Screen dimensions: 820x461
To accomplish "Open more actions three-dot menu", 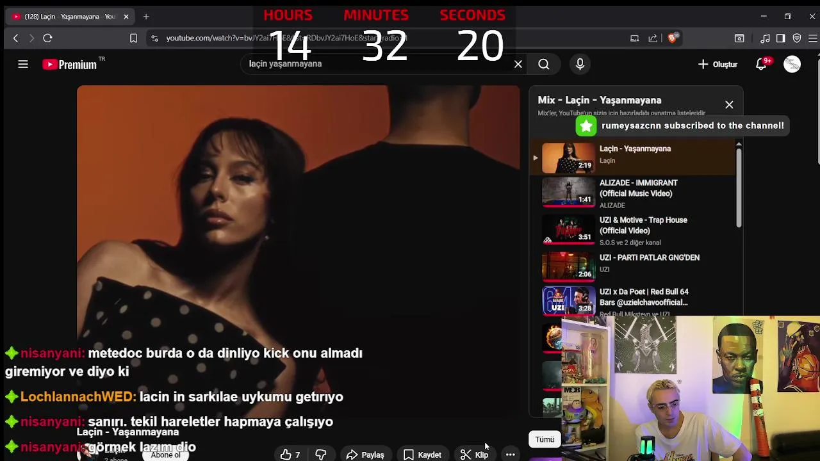I will coord(510,455).
